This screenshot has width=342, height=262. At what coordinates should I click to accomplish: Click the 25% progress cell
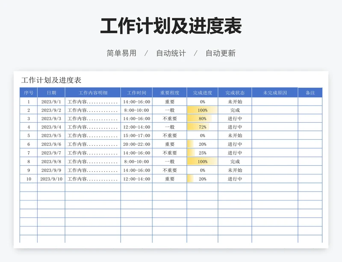tap(202, 153)
